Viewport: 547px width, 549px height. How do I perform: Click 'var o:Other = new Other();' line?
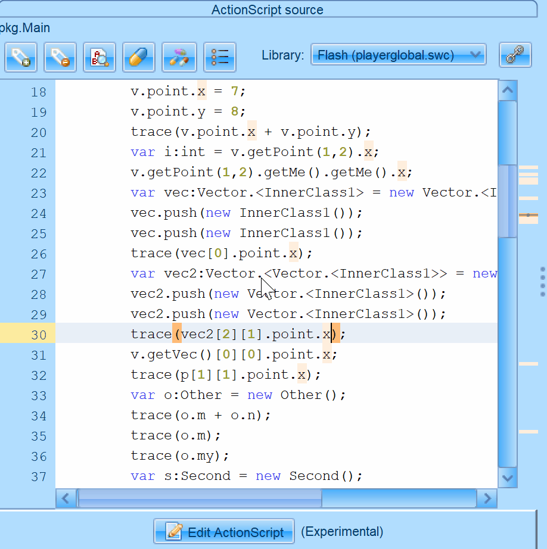(x=238, y=395)
